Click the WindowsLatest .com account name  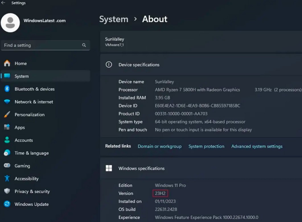(44, 21)
